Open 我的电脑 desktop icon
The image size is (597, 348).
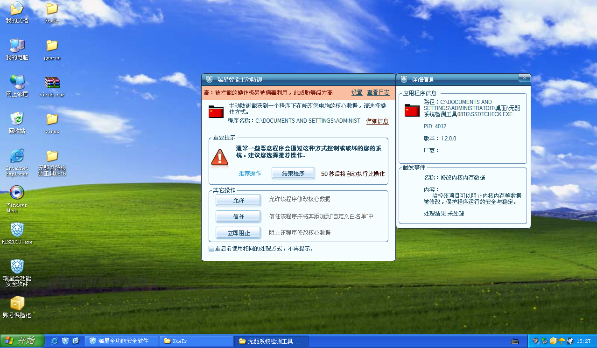(17, 49)
